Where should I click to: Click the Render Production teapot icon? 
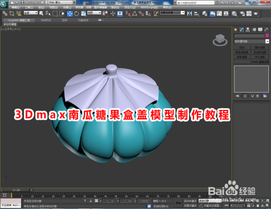pos(256,14)
